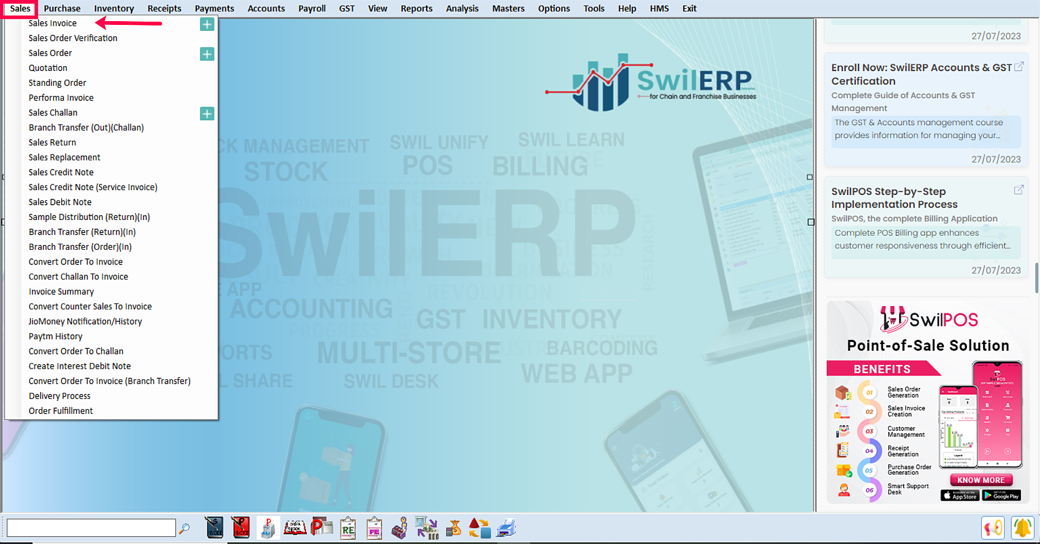The image size is (1040, 544).
Task: Select Create Interest Debit Note entry
Action: (x=80, y=366)
